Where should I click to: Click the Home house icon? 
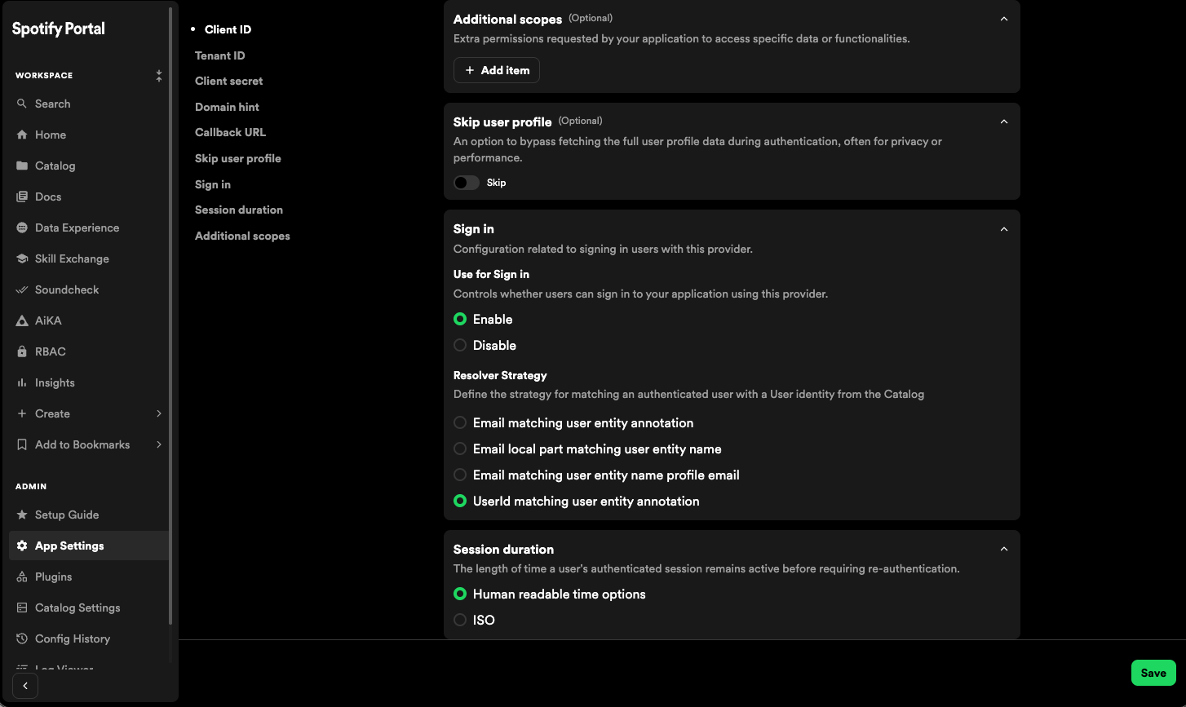tap(22, 135)
